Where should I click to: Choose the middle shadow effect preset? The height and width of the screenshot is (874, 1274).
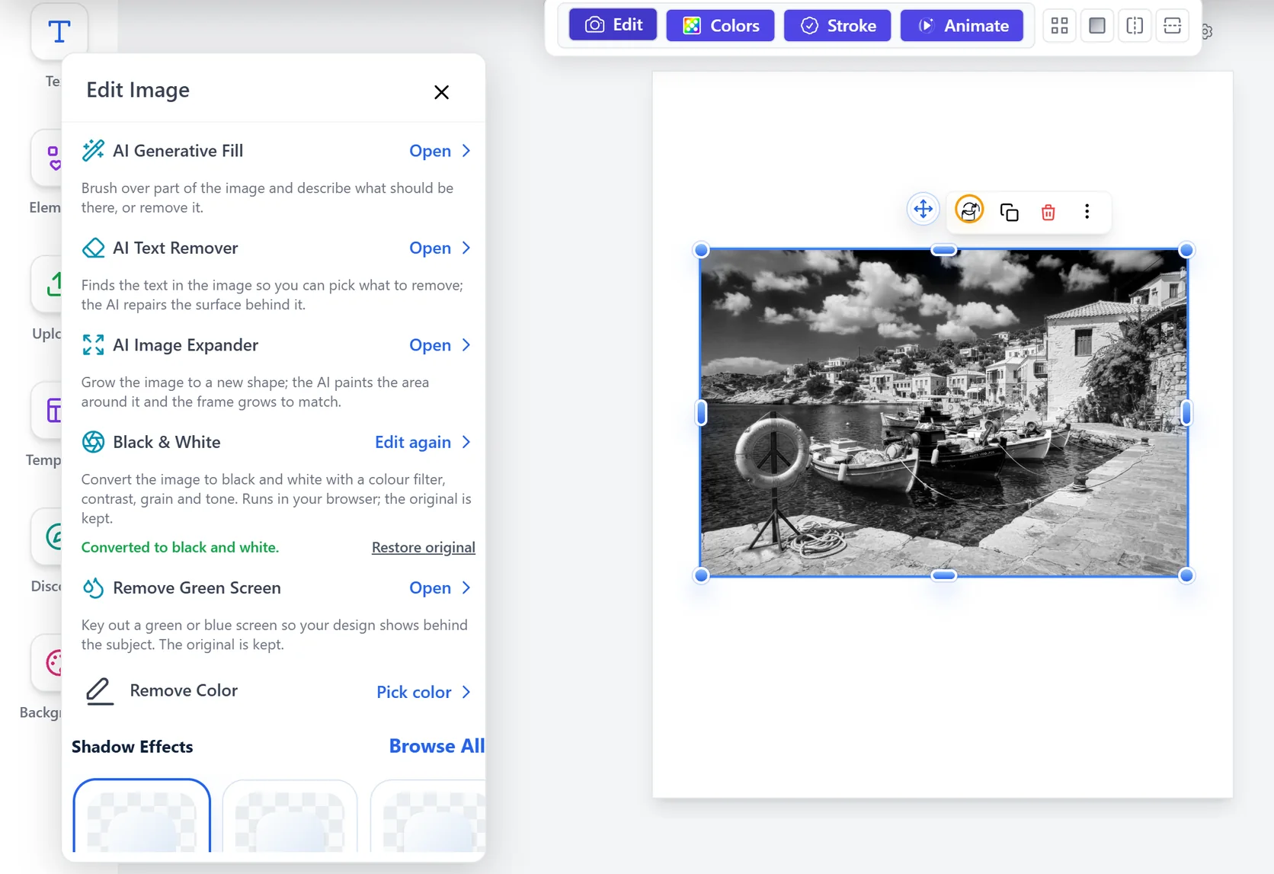[290, 816]
